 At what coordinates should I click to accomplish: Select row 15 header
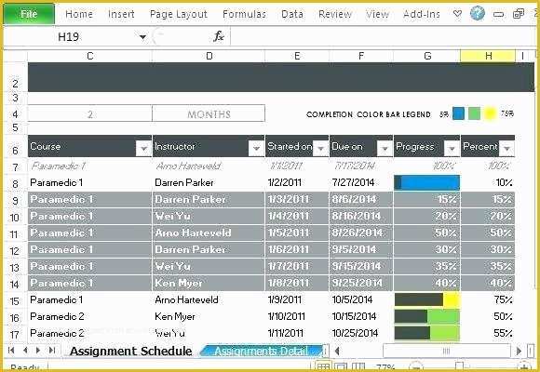(15, 300)
